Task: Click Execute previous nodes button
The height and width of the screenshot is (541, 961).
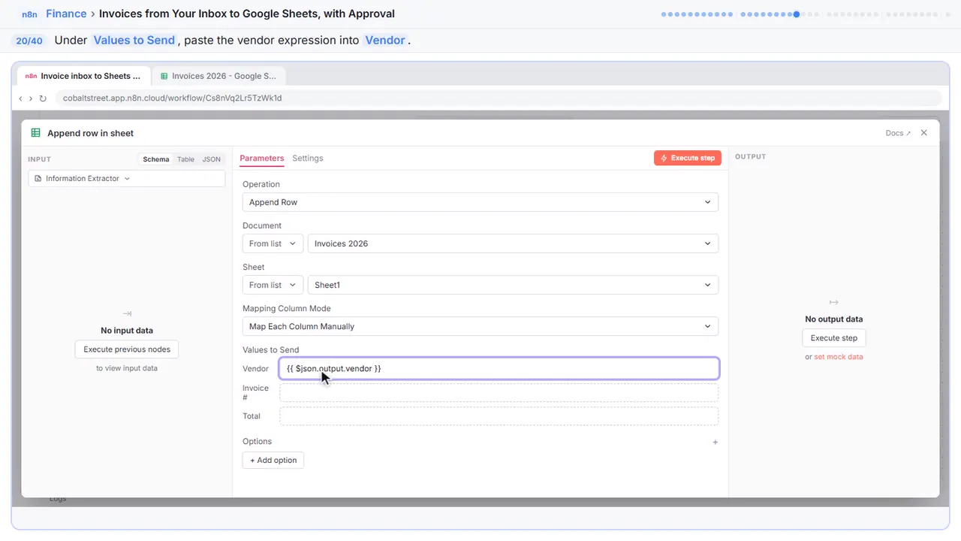Action: pyautogui.click(x=127, y=349)
